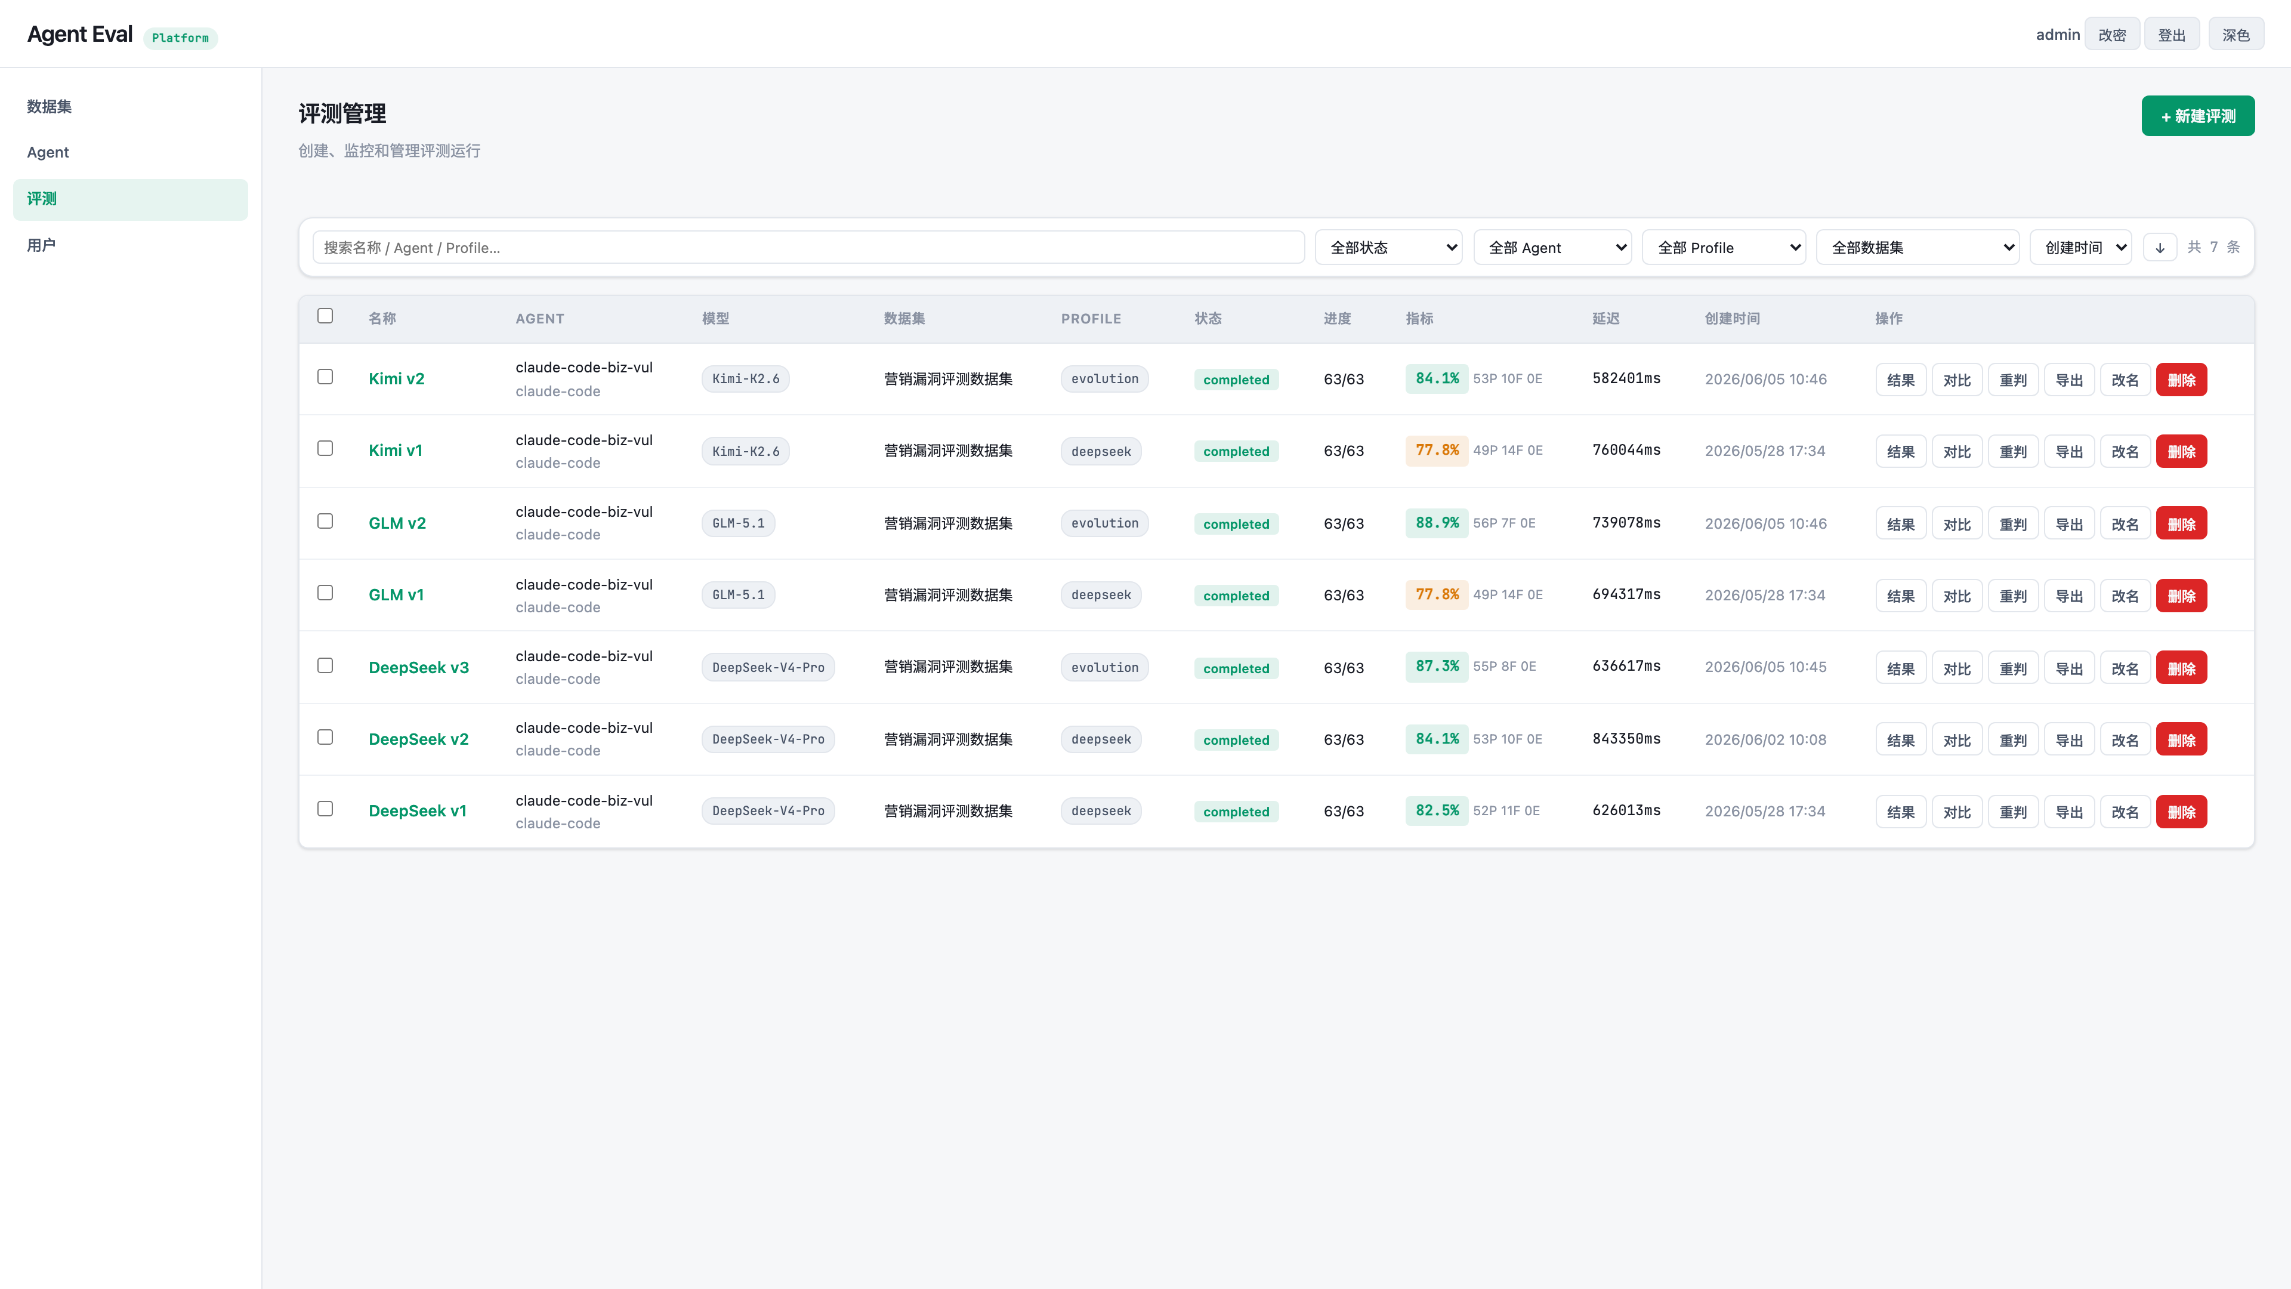Open 数据集 in the sidebar
Screen dimensions: 2291x1289
[x=131, y=107]
